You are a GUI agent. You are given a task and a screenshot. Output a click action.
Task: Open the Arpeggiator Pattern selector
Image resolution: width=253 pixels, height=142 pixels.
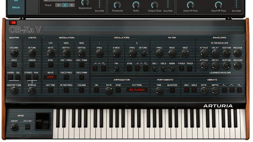click(137, 90)
